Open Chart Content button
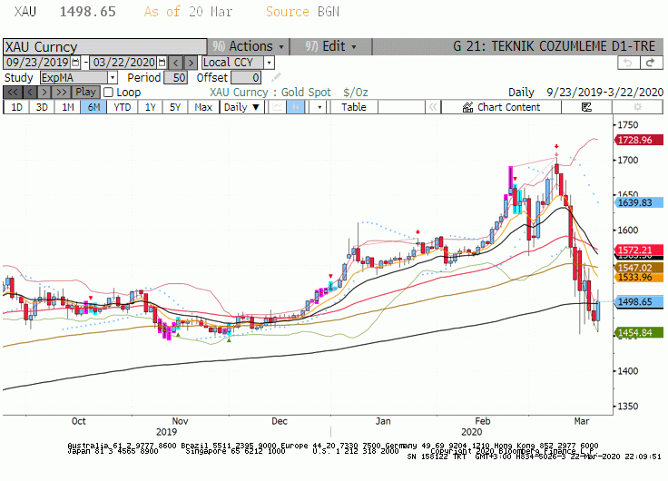Screen dimensions: 668x481 (x=501, y=107)
